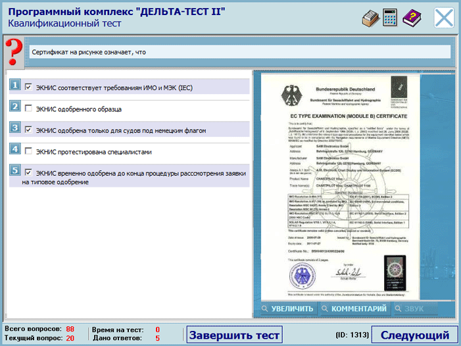Image resolution: width=461 pixels, height=346 pixels.
Task: Click 'Всего вопросов' value 88
Action: tap(70, 329)
